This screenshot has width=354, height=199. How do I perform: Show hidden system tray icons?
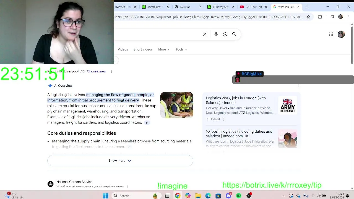(283, 196)
